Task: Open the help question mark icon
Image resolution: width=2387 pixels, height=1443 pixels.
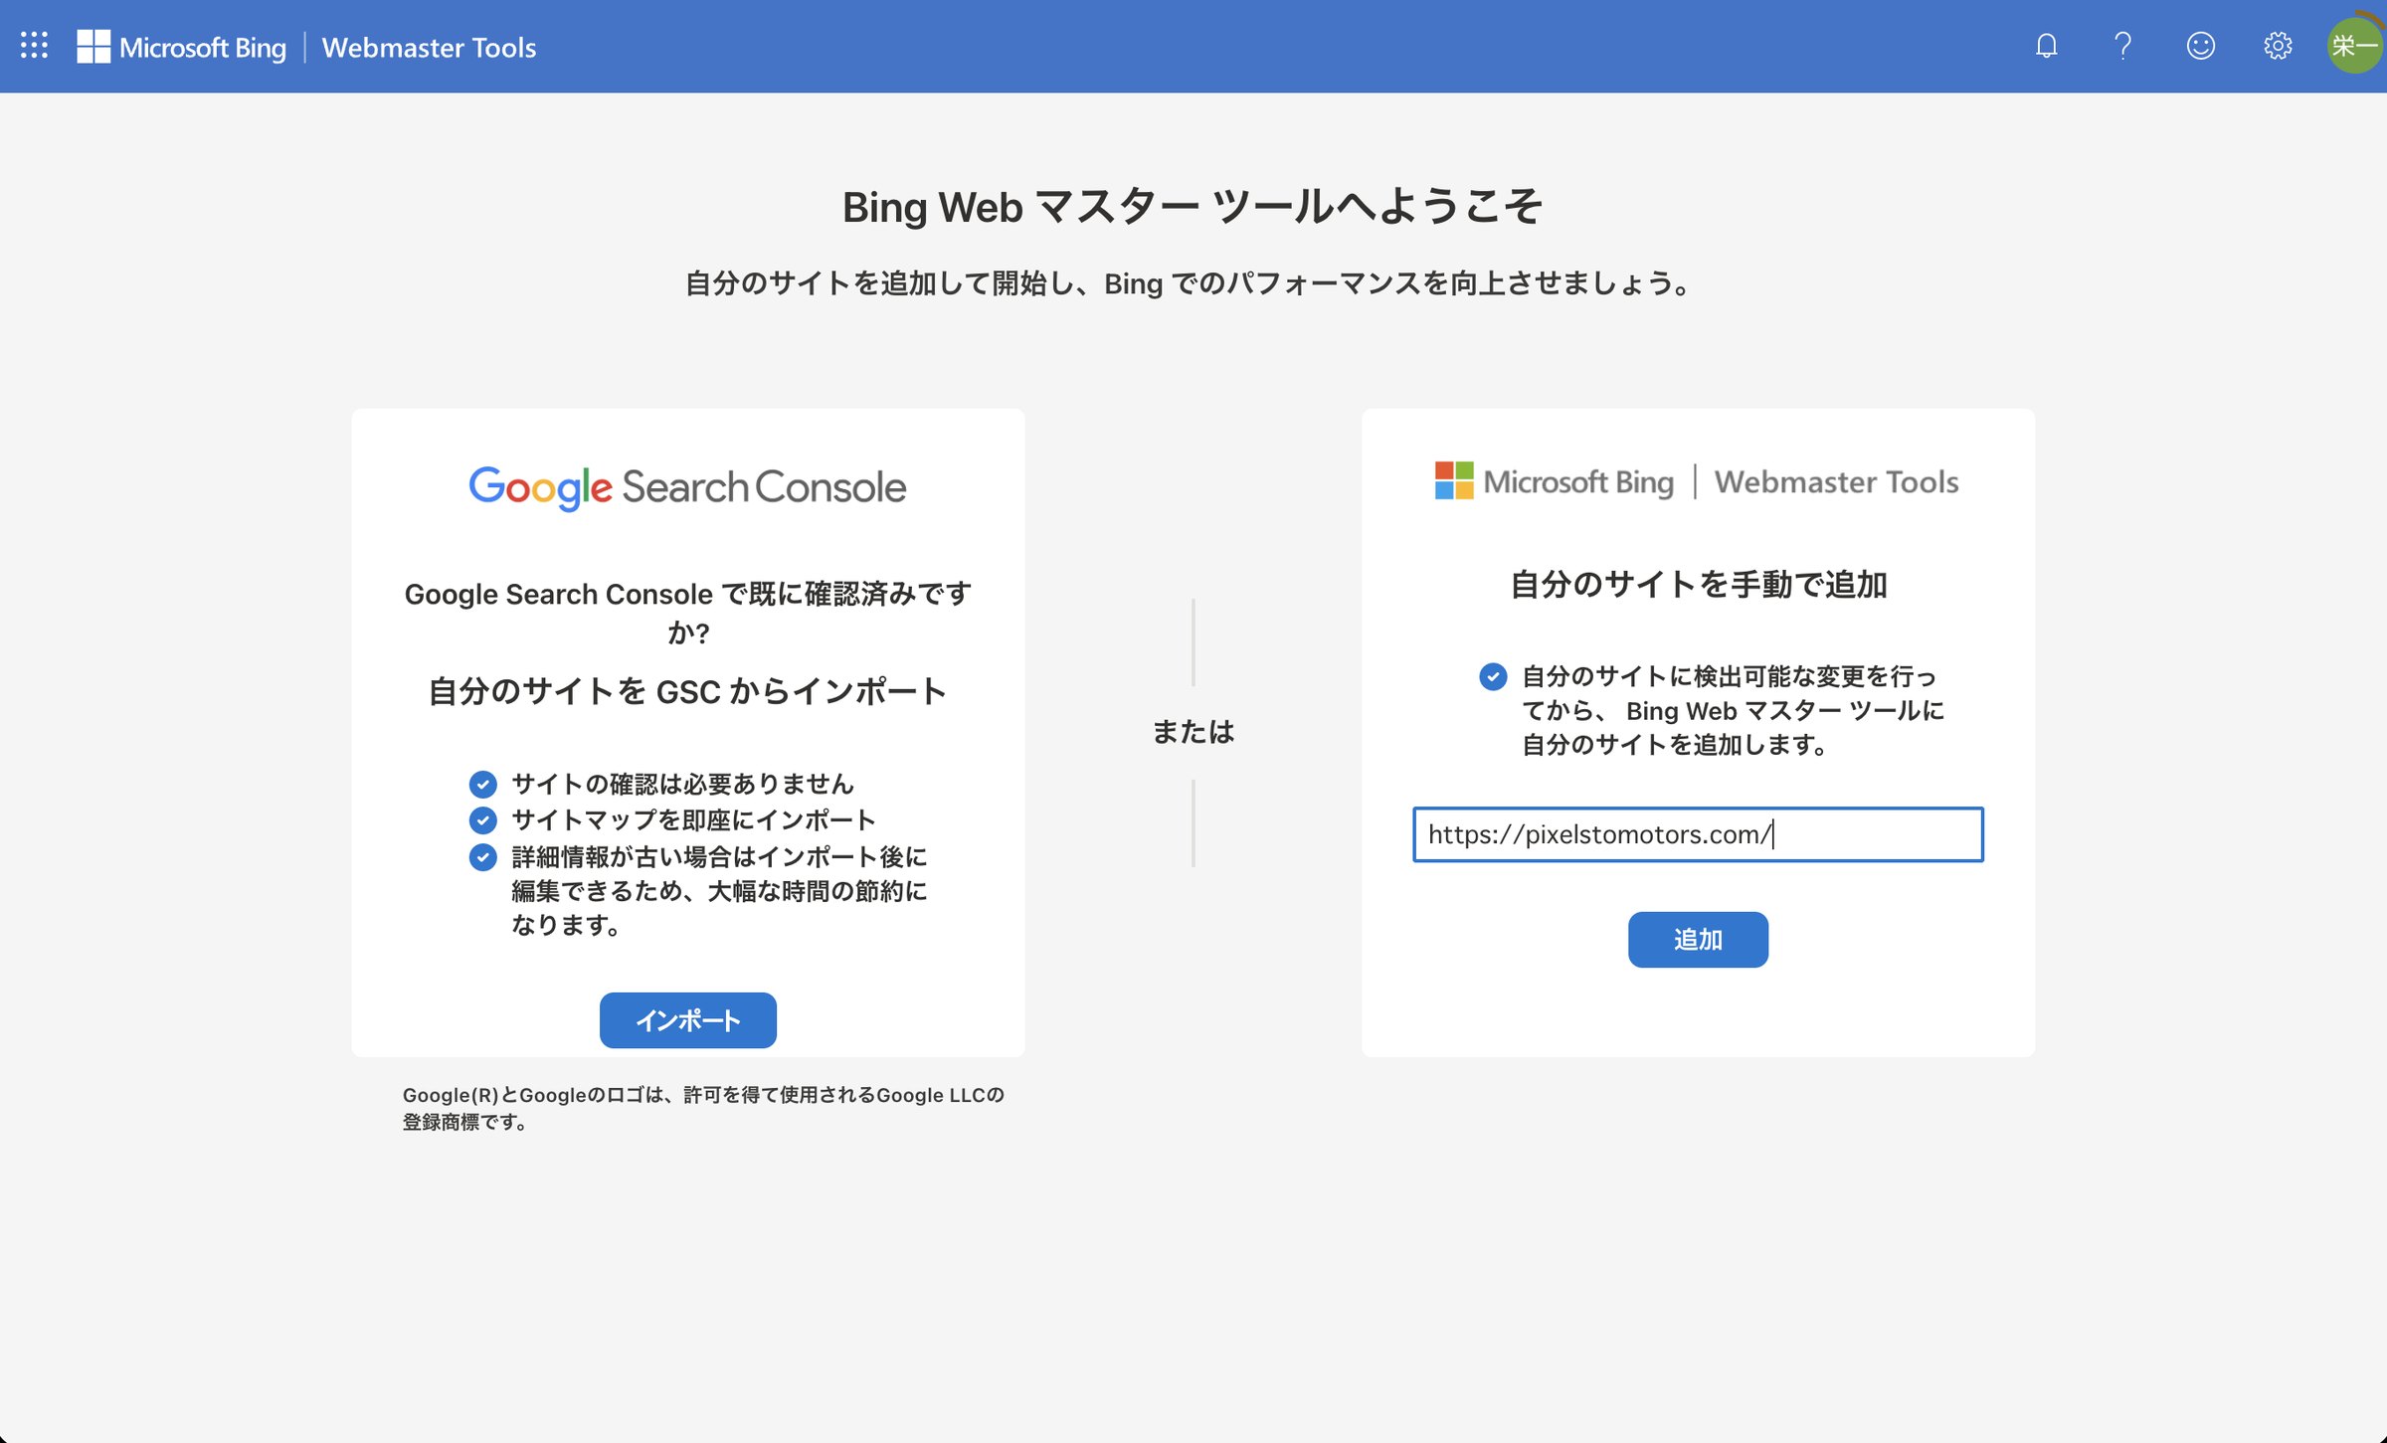Action: point(2122,46)
